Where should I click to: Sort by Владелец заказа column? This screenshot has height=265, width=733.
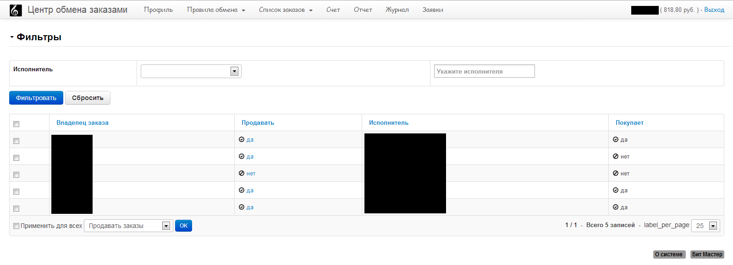click(x=83, y=122)
